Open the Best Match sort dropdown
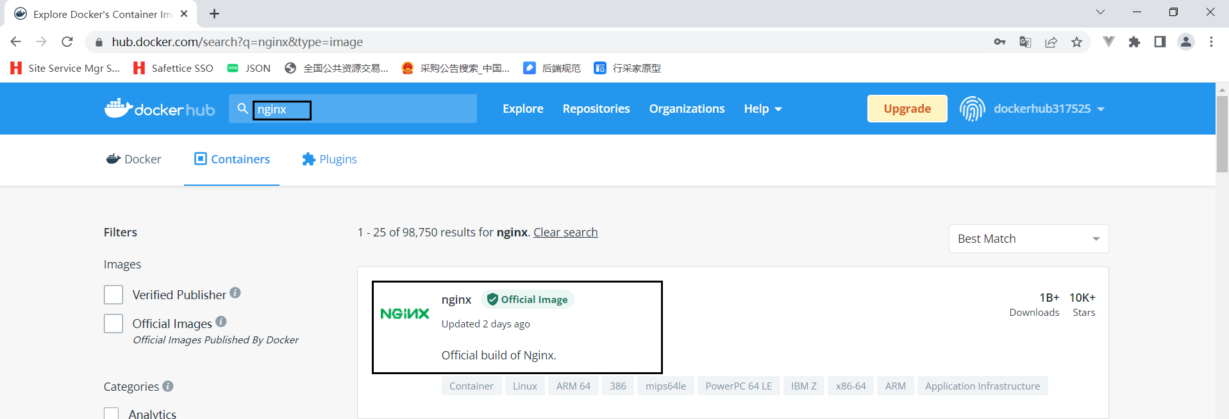This screenshot has width=1229, height=419. (1028, 238)
